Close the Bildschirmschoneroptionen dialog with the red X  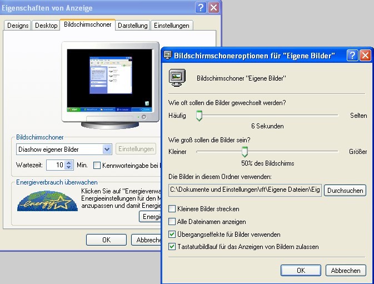[x=365, y=56]
